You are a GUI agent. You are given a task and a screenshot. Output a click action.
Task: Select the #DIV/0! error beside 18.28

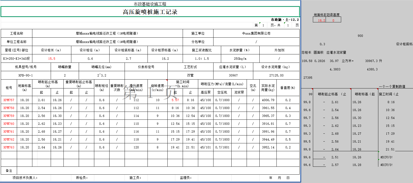tap(387, 165)
